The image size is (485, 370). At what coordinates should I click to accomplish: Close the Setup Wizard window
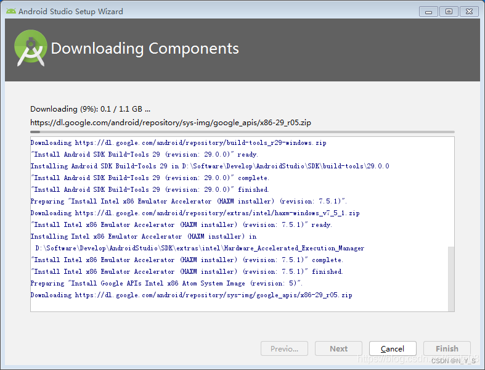469,12
